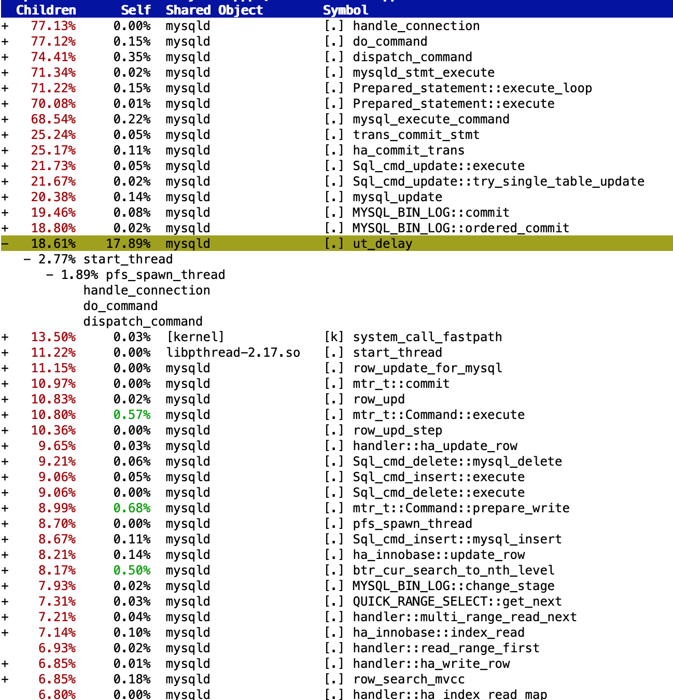The width and height of the screenshot is (673, 700).
Task: Select the handler::read_range_first symbol
Action: tap(446, 648)
